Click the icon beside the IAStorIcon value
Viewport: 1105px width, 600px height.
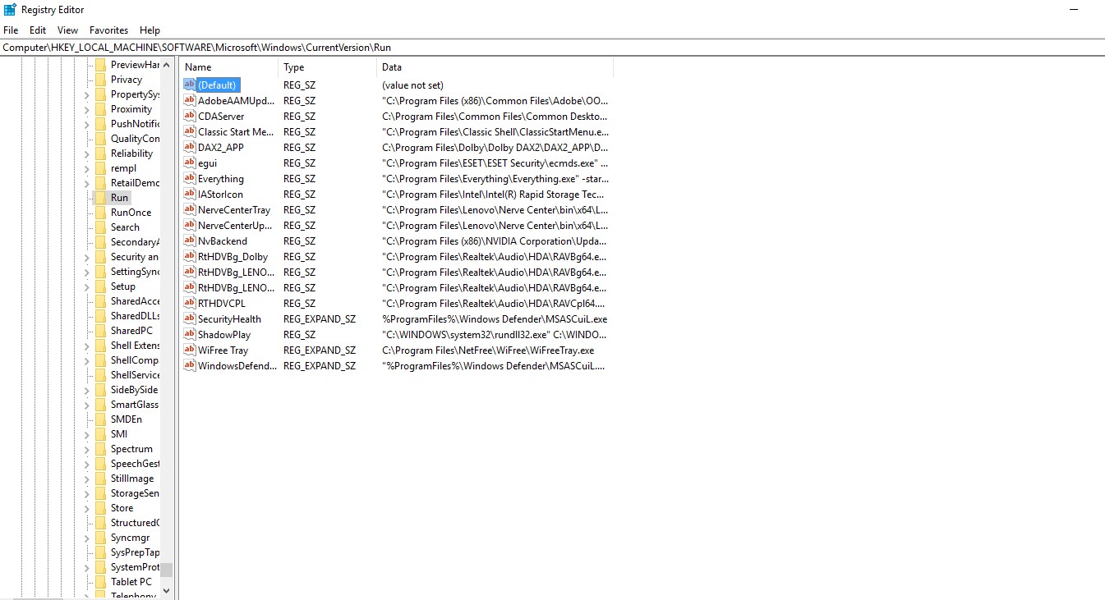pyautogui.click(x=190, y=194)
